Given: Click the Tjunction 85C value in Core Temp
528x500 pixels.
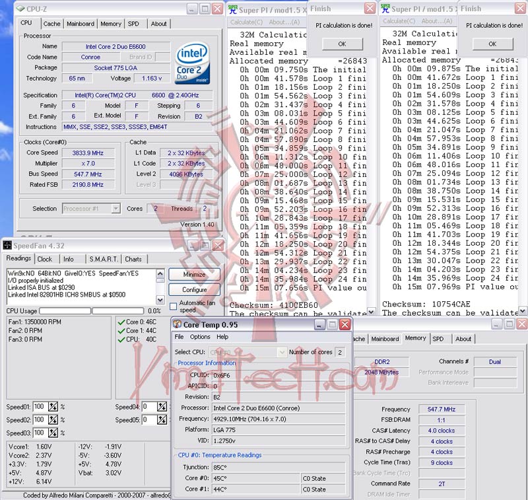Looking at the screenshot, I should point(278,468).
